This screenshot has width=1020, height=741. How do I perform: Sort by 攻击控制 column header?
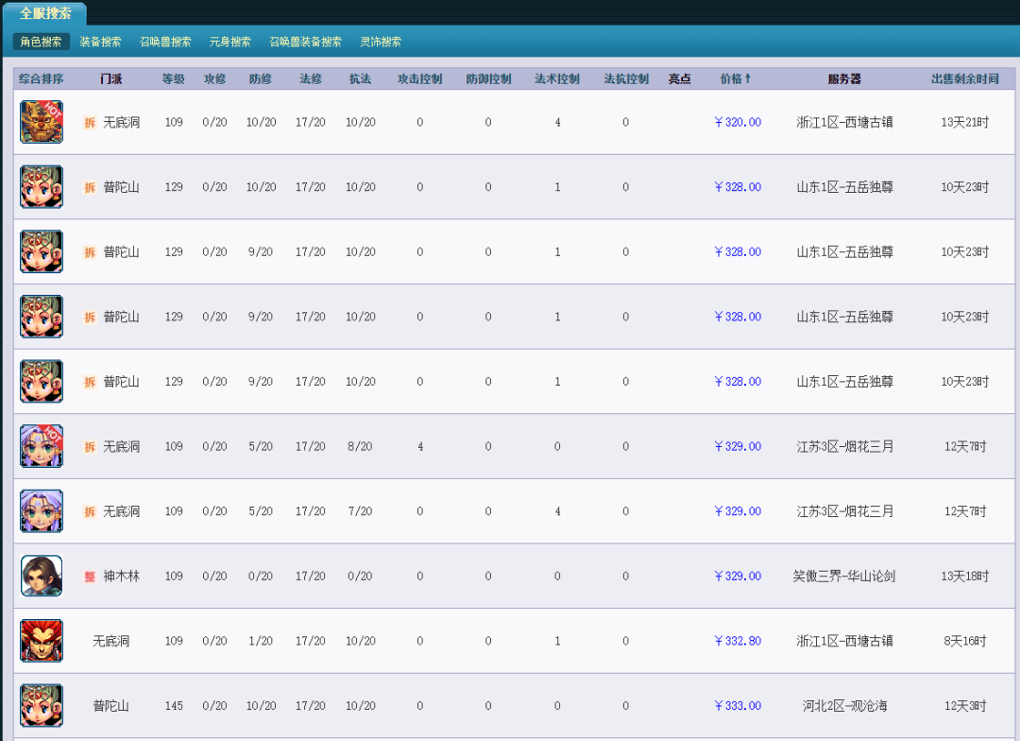pyautogui.click(x=419, y=78)
